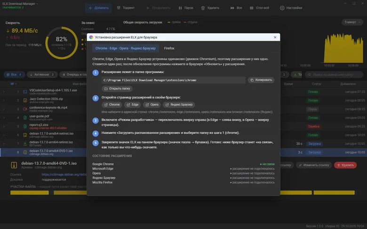Click the file icon of VSCodeUserSetup-x64-1.105.1.exe
The image size is (367, 229).
coord(25,92)
